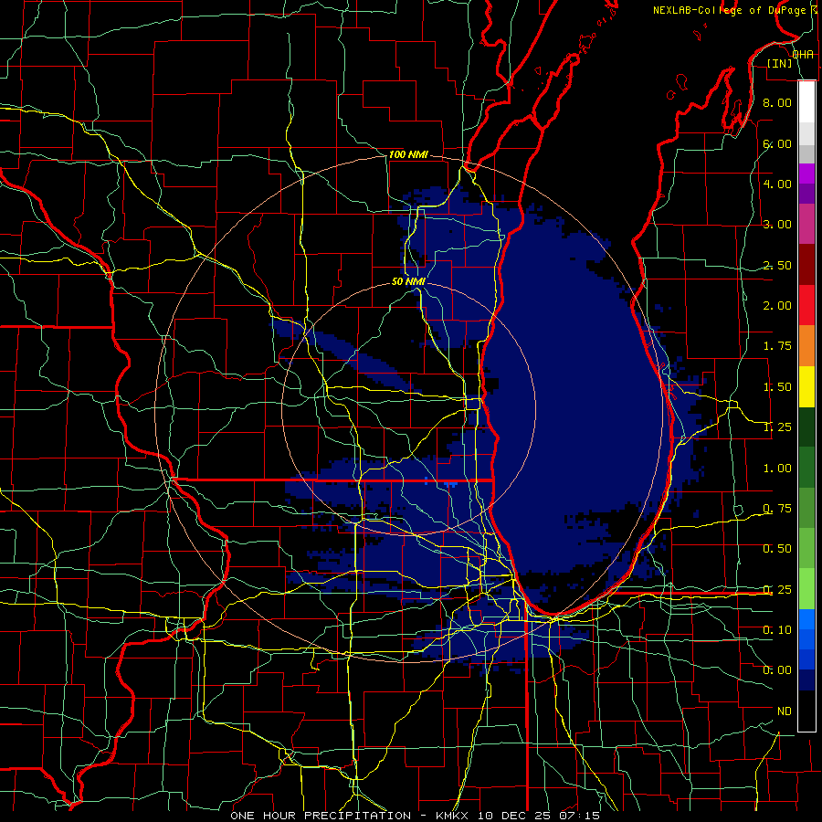Click the 50 NMI range ring label
Viewport: 822px width, 822px height.
pos(408,281)
